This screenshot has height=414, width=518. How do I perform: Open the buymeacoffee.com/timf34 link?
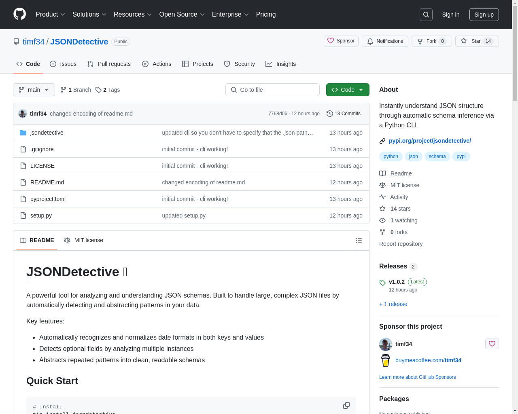[428, 360]
